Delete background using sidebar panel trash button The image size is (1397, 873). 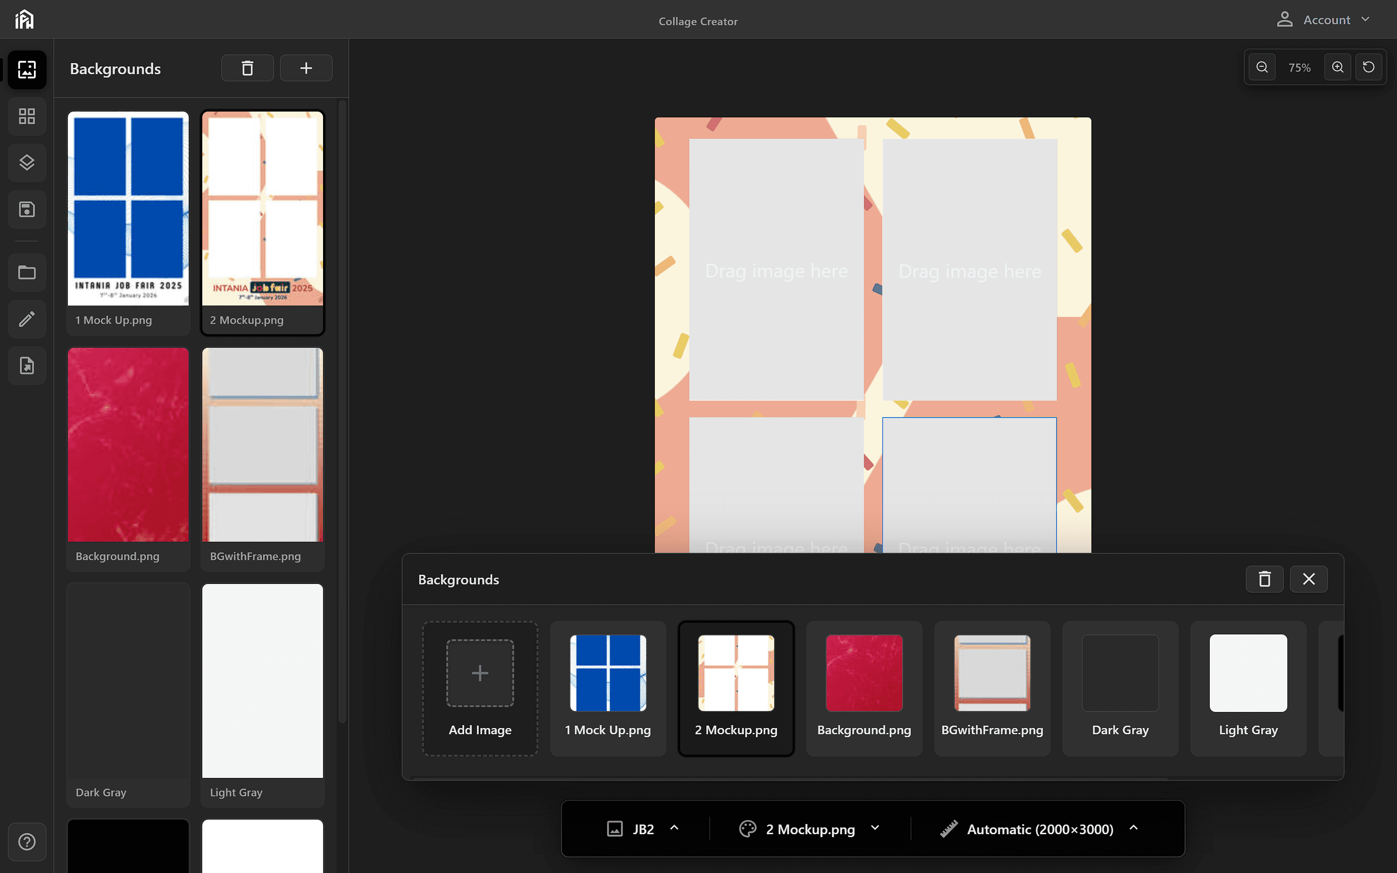(248, 68)
